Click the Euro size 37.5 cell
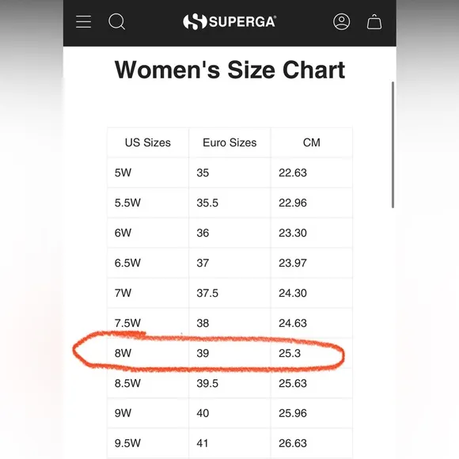This screenshot has height=459, width=459. (x=229, y=293)
